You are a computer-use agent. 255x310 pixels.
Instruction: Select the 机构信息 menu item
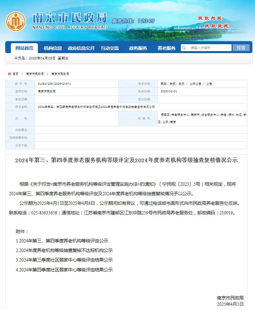53,48
